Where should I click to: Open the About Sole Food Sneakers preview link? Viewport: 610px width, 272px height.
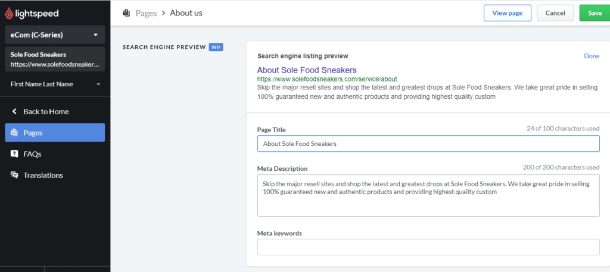(x=307, y=70)
